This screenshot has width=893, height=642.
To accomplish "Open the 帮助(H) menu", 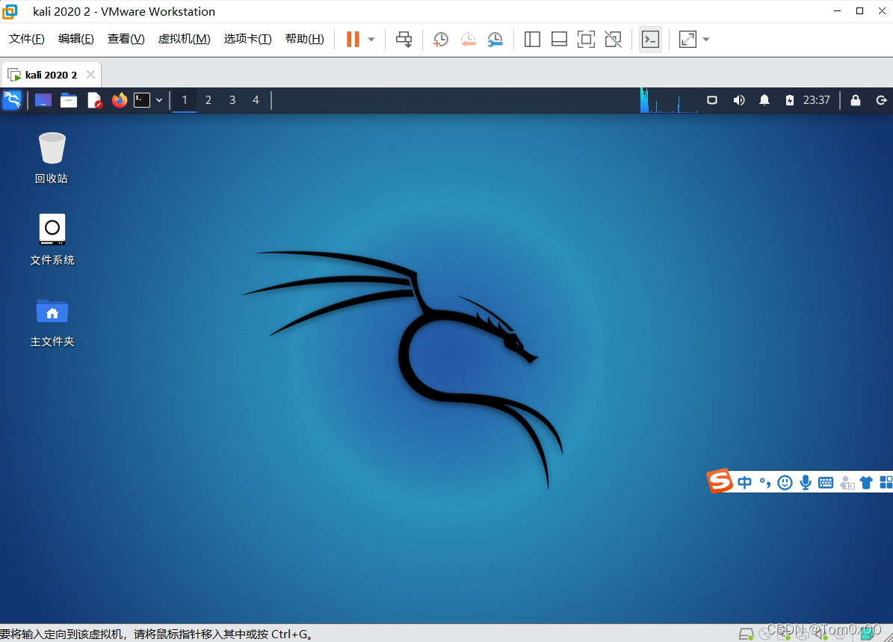I will (x=305, y=39).
